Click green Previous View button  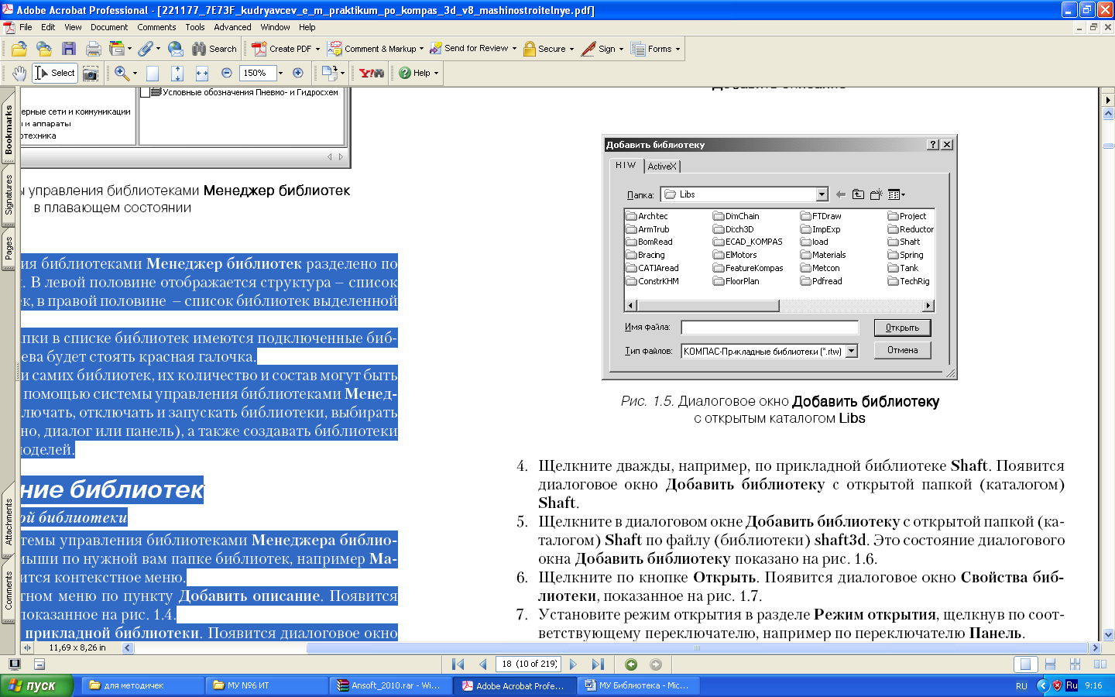pos(631,664)
